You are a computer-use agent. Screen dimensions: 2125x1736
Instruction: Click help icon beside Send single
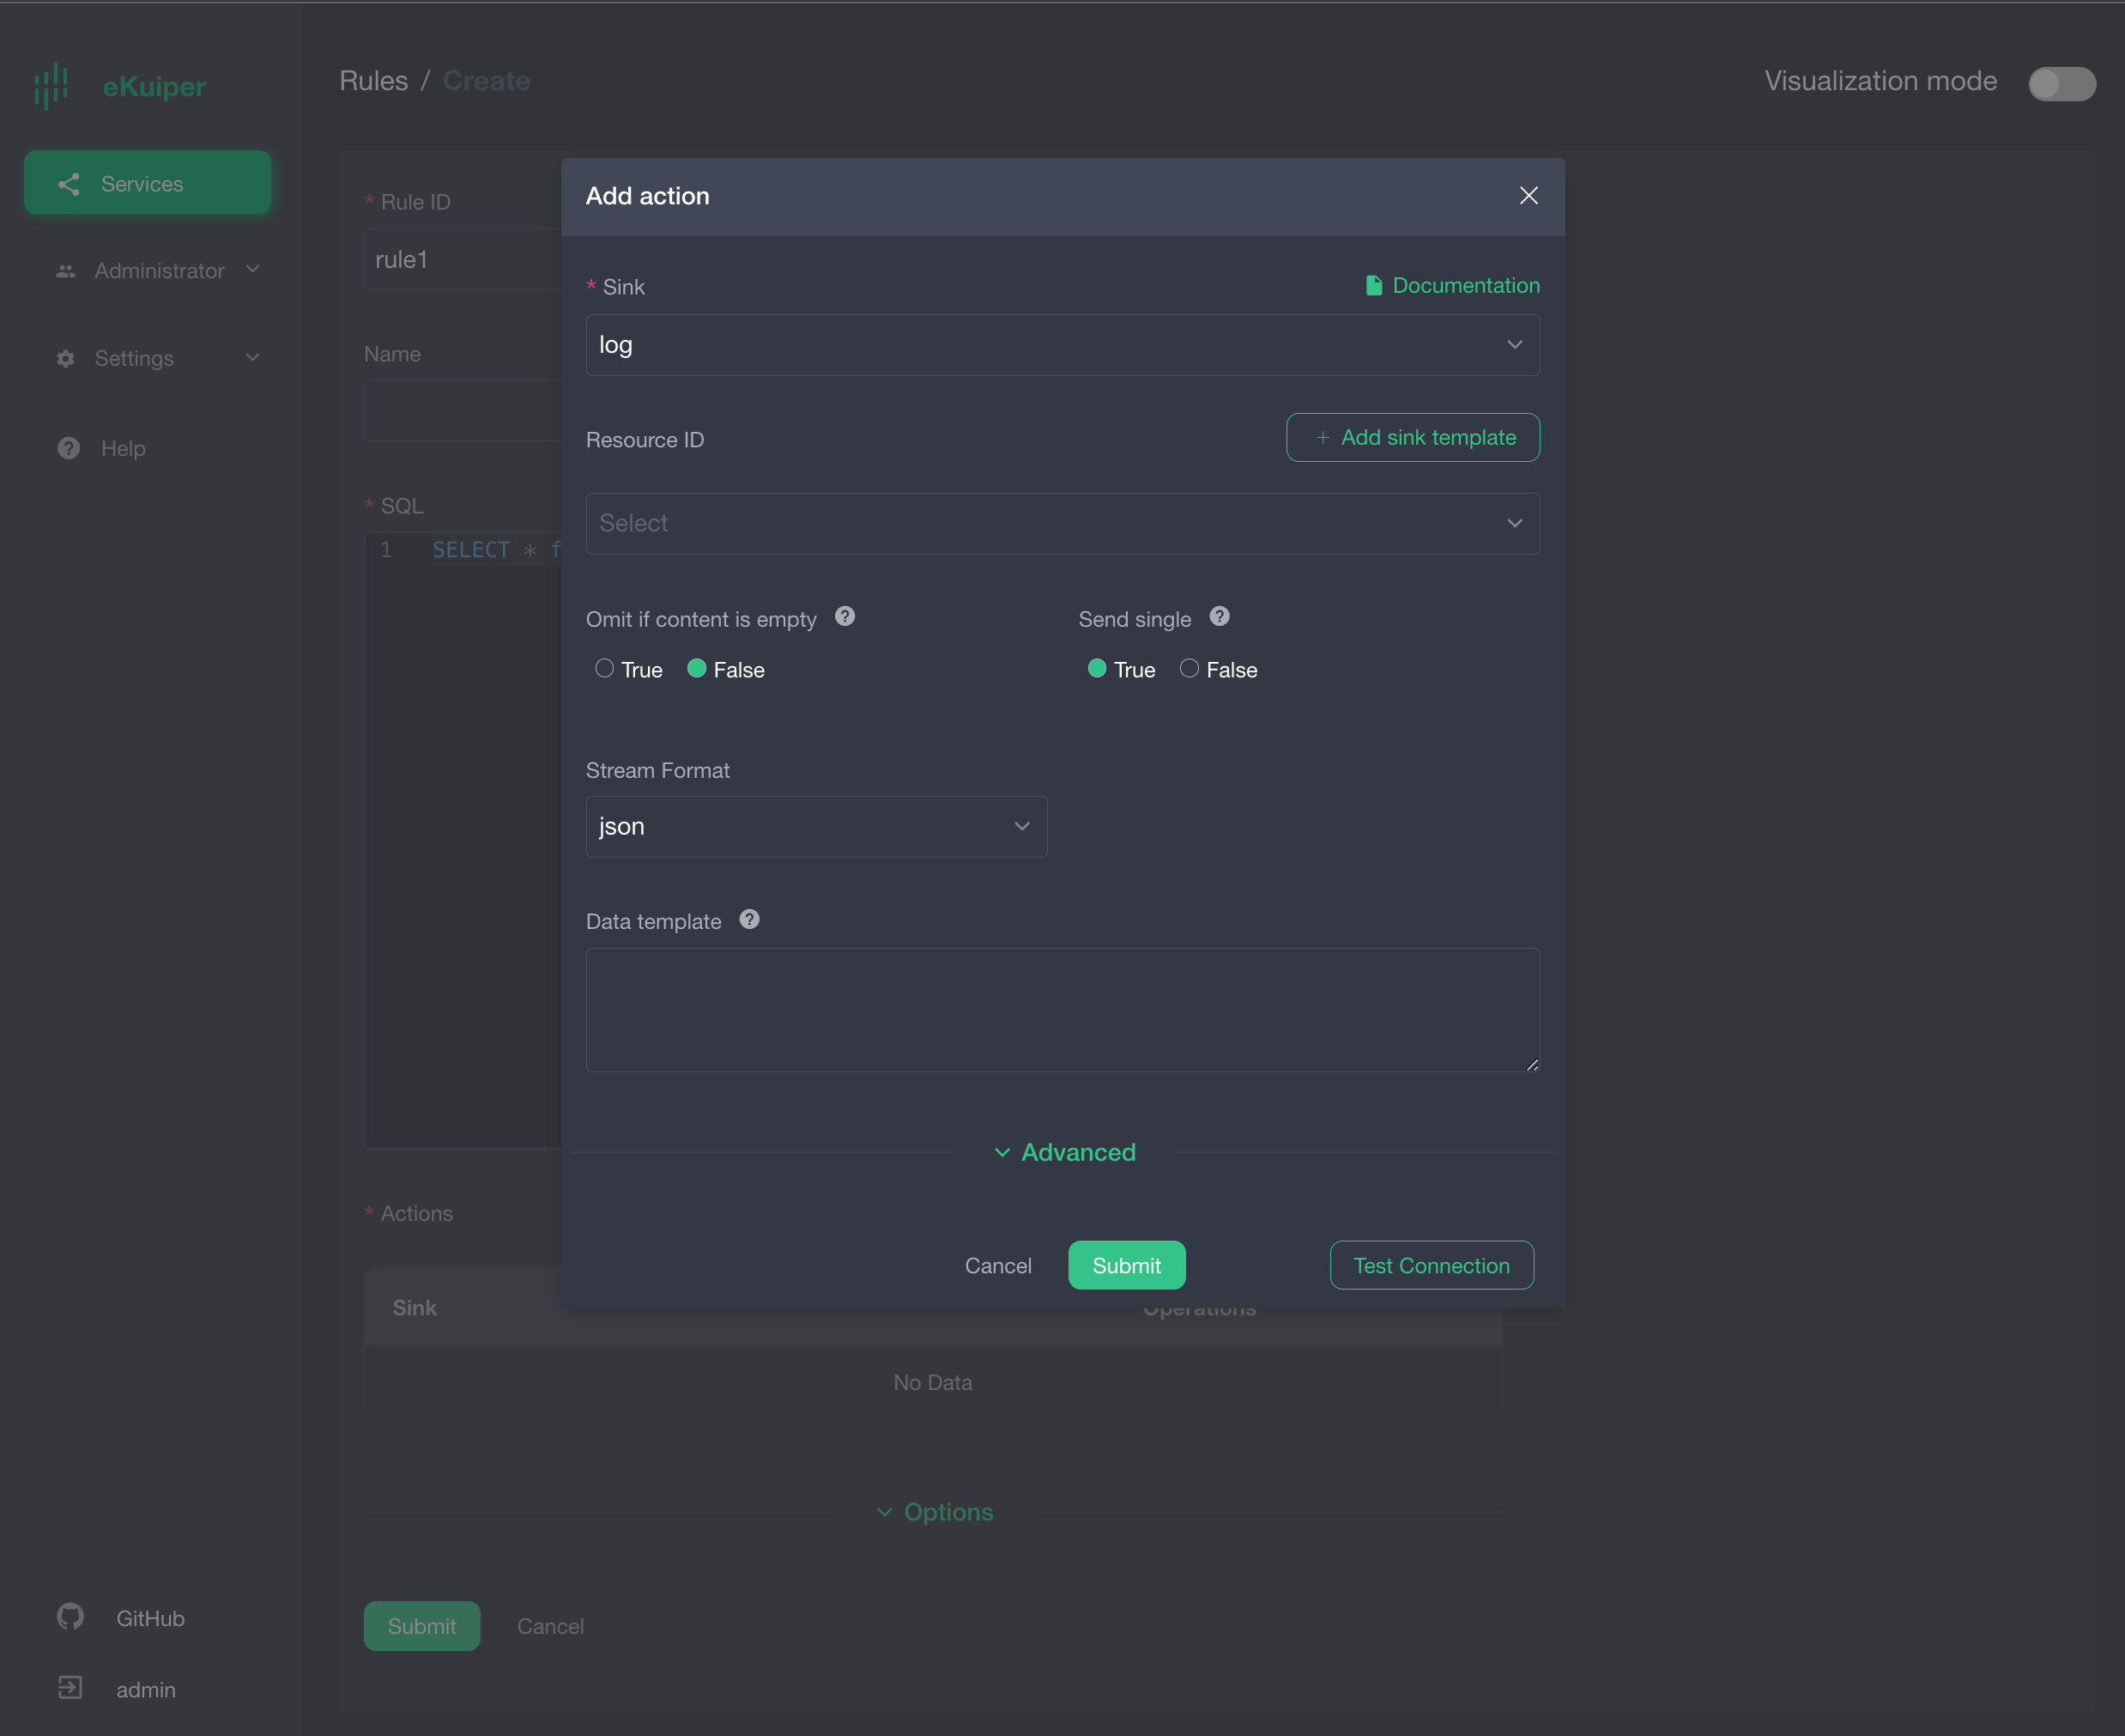click(1219, 617)
